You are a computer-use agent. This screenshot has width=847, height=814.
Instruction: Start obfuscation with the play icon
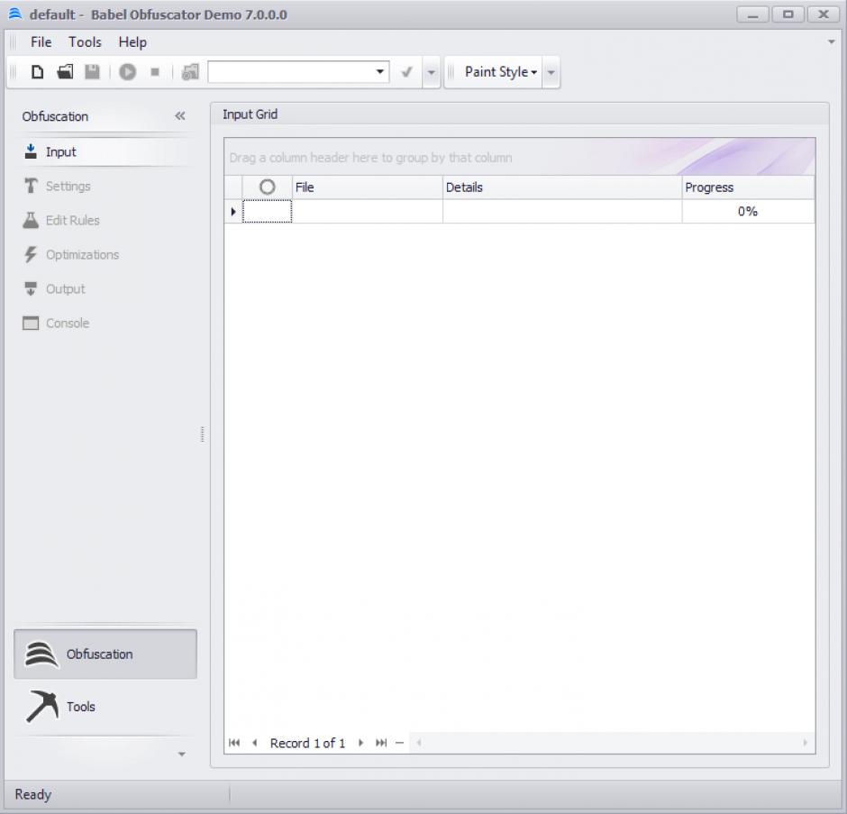(127, 72)
